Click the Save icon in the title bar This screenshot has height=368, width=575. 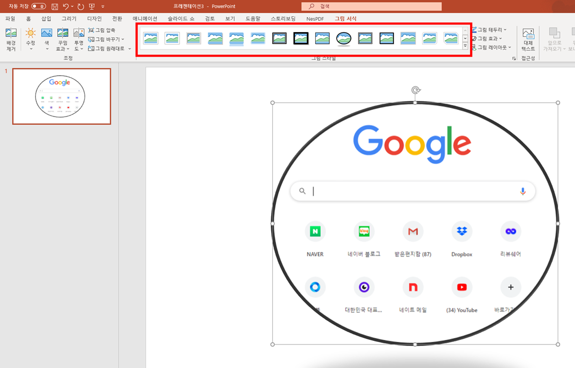click(x=55, y=6)
